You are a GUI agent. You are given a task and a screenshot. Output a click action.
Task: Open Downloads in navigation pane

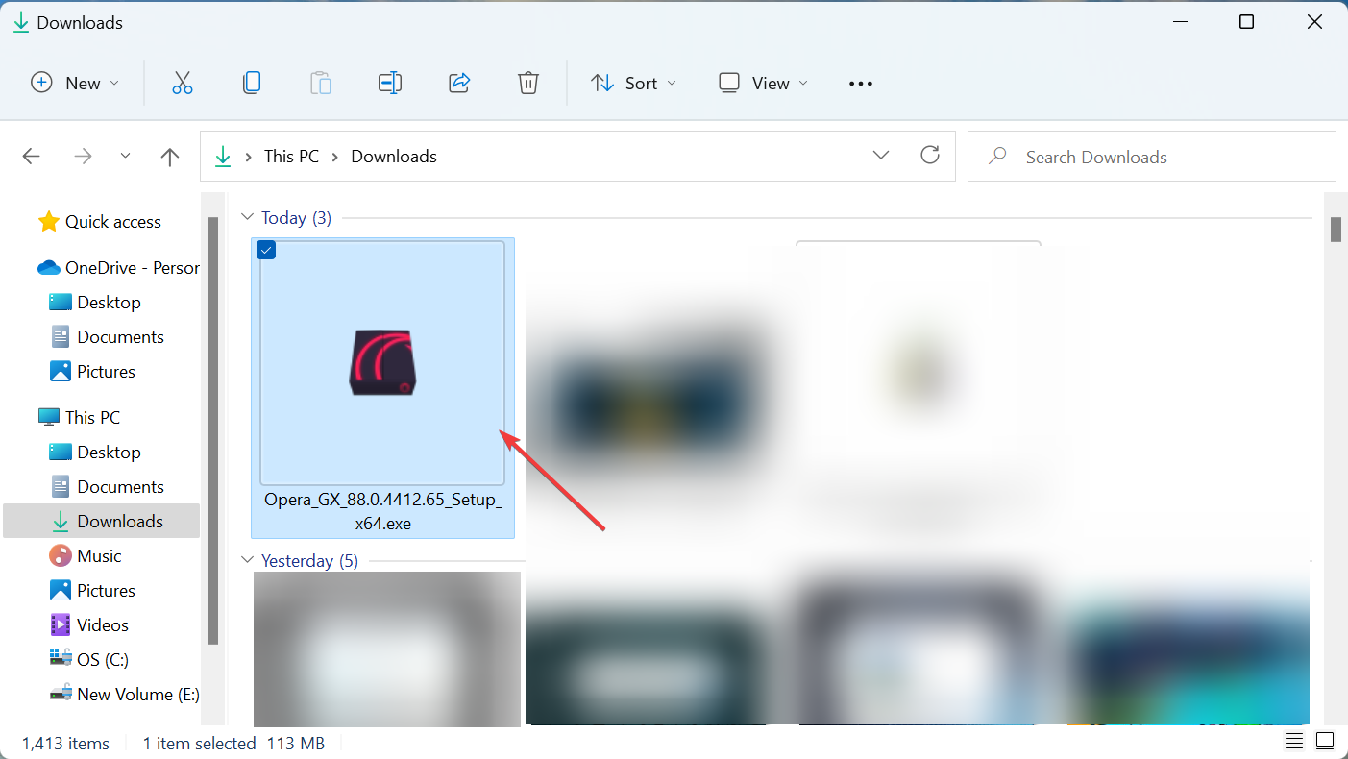[x=102, y=522]
